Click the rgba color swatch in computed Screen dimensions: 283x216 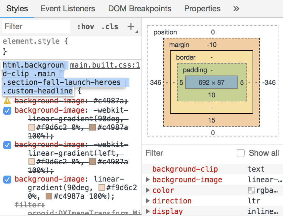(x=251, y=190)
